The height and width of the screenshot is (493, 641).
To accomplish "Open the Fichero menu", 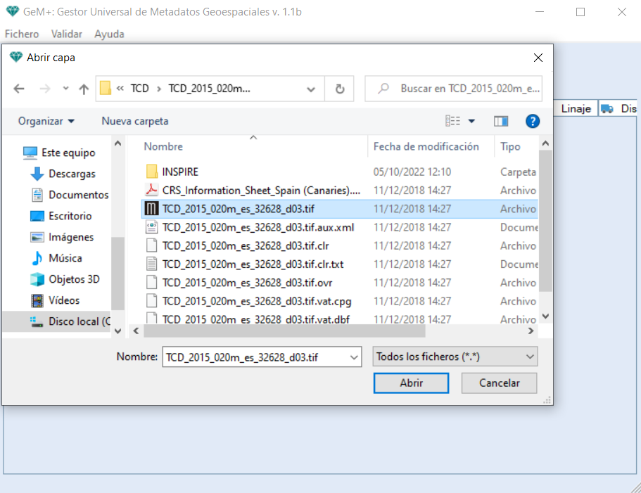I will tap(22, 34).
